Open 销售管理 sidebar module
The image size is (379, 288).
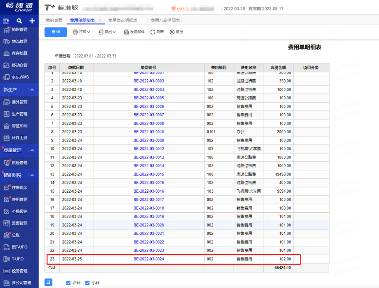coord(15,30)
